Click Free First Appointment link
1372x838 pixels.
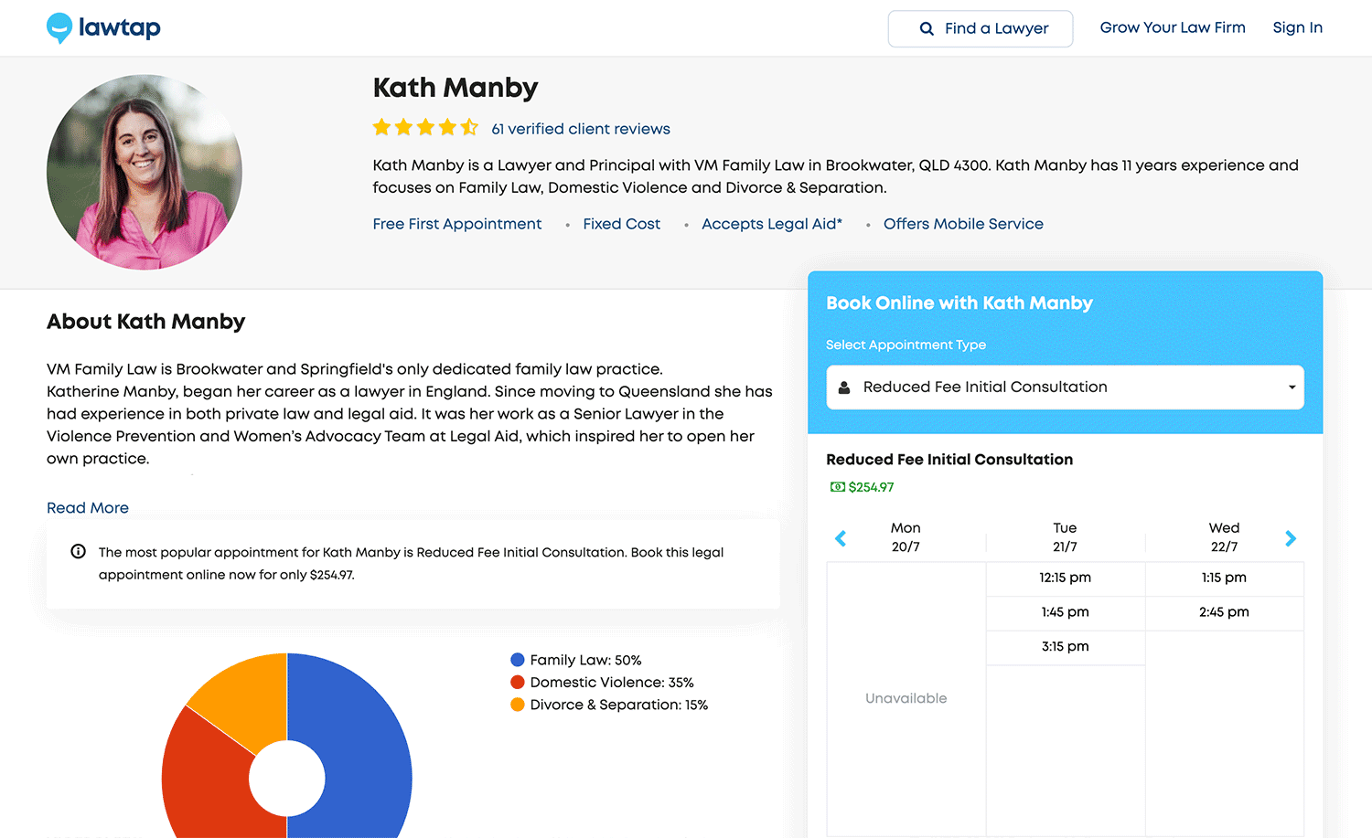457,224
